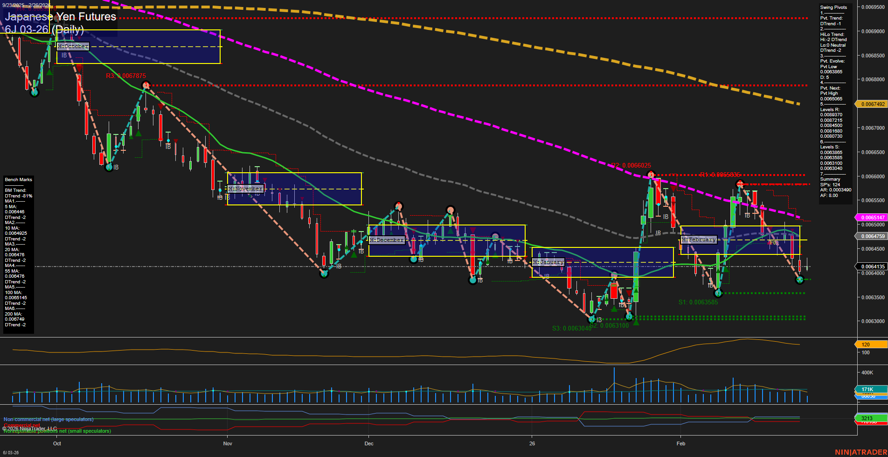Click the R3: 0.0067875 resistance label

click(127, 76)
